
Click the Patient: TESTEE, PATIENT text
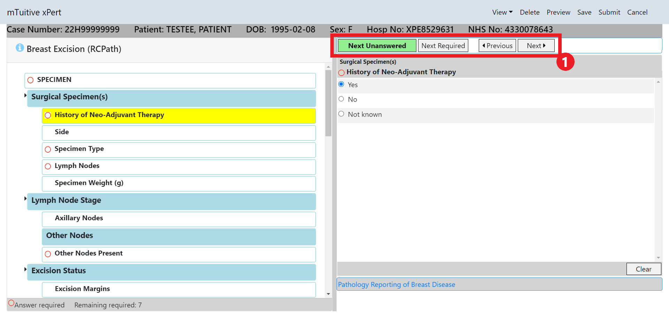(183, 29)
